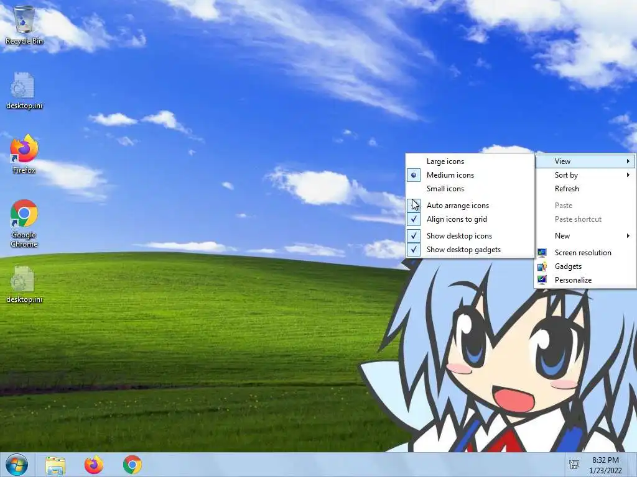Click the arrow next to New
Screen dimensions: 637x477
628,235
